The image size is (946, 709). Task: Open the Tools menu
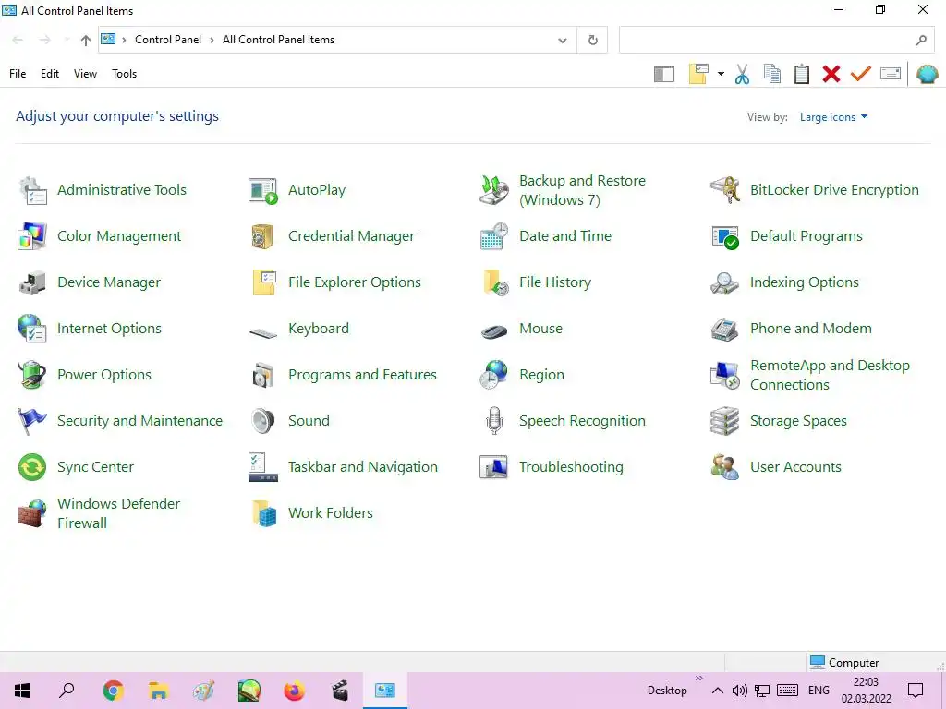click(x=125, y=74)
